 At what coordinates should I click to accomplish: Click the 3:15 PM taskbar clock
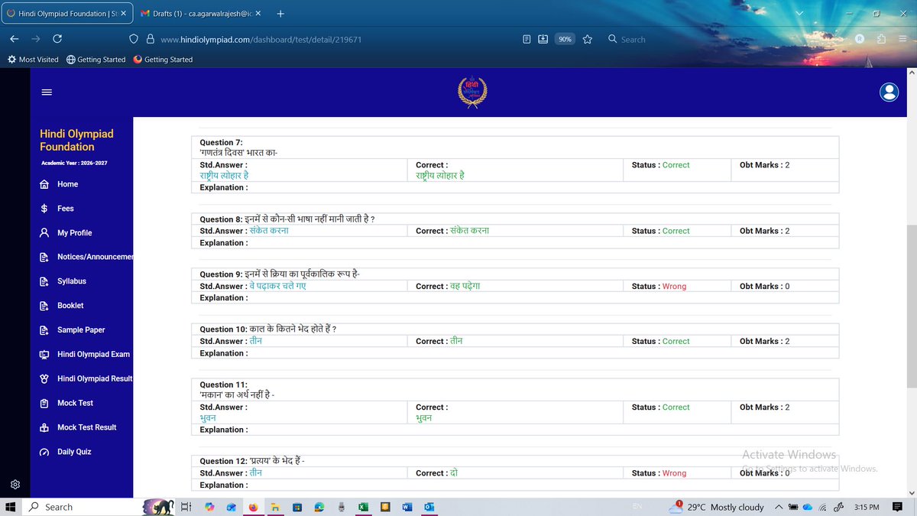click(x=867, y=507)
